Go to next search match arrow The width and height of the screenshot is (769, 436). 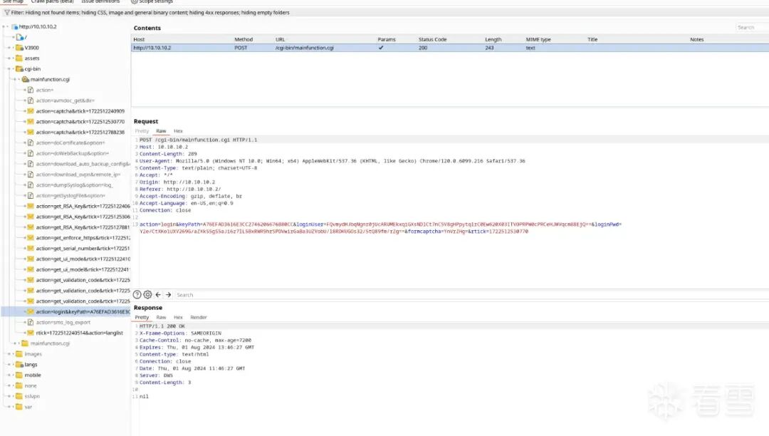coord(168,295)
